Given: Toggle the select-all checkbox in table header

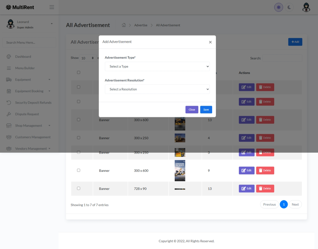Looking at the screenshot, I should pyautogui.click(x=79, y=73).
